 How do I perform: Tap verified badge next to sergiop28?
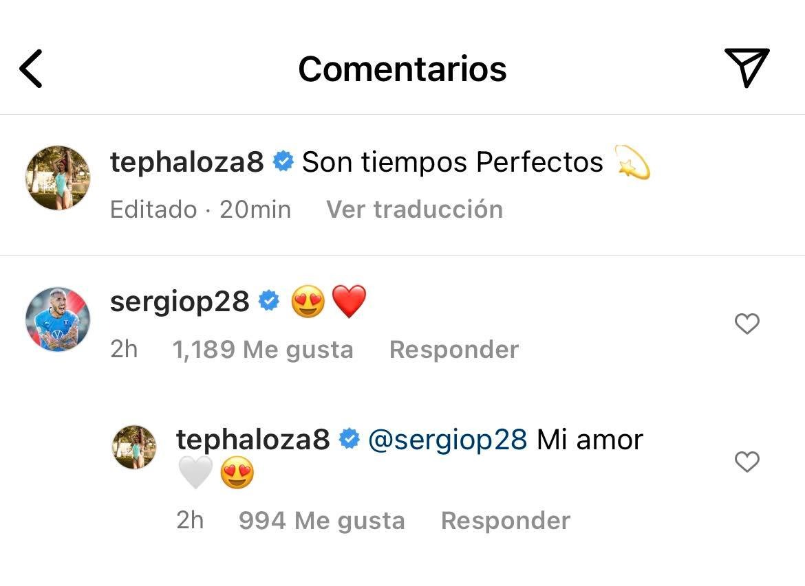(x=268, y=301)
